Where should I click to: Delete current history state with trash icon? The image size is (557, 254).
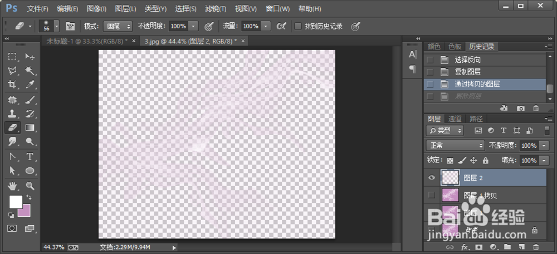(536, 108)
